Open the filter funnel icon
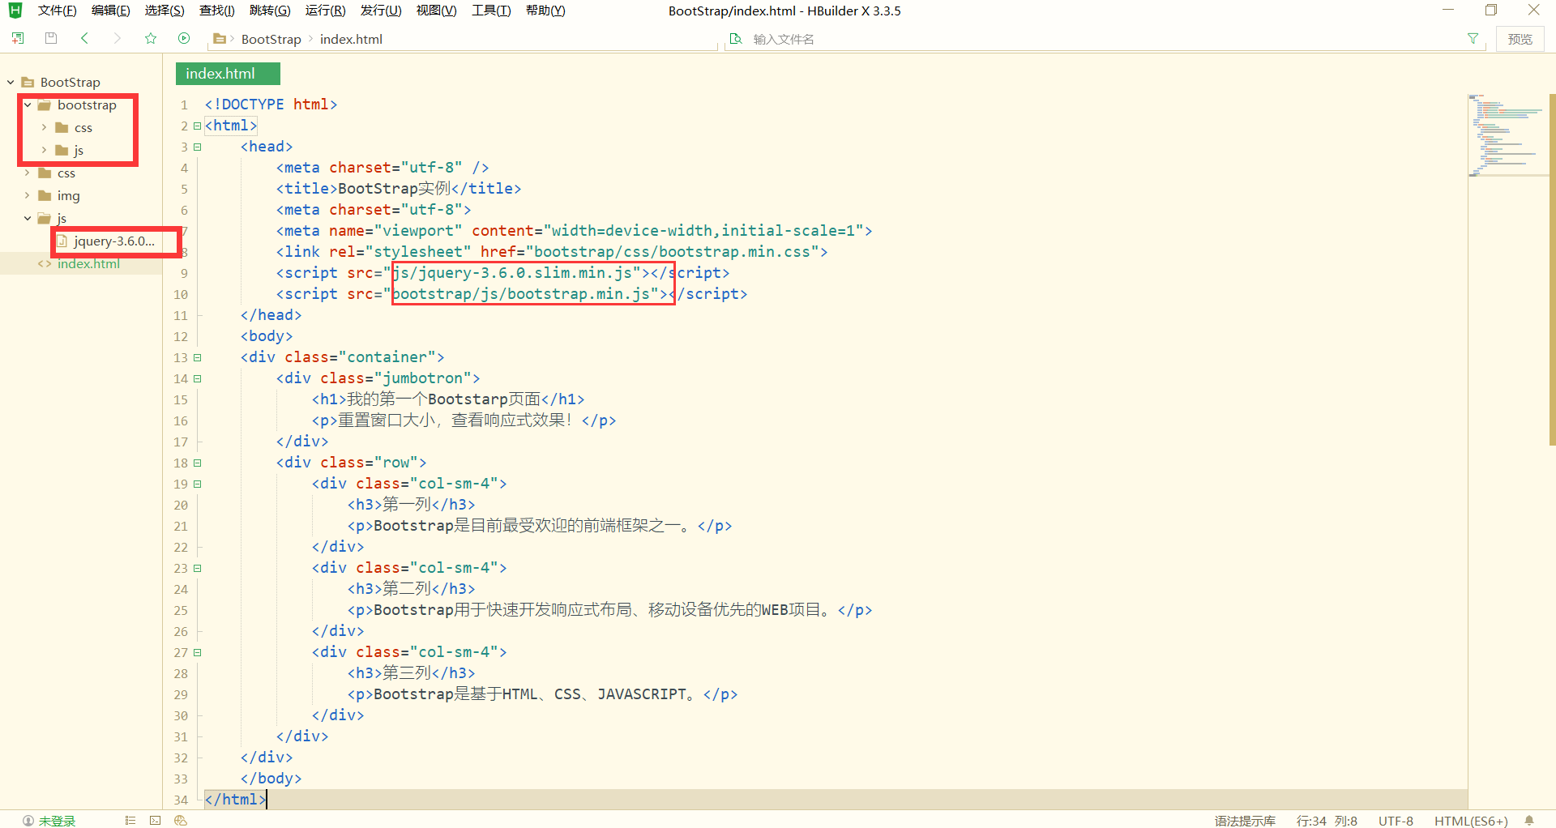1556x828 pixels. (1473, 39)
